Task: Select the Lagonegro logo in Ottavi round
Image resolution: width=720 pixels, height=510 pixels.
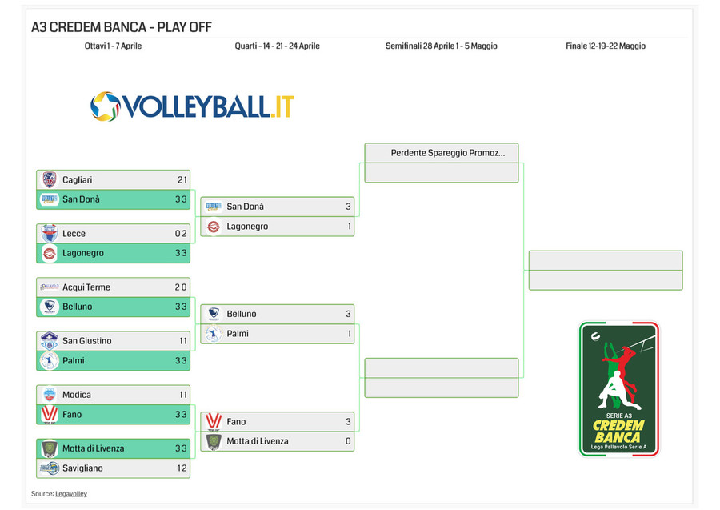Action: (49, 253)
